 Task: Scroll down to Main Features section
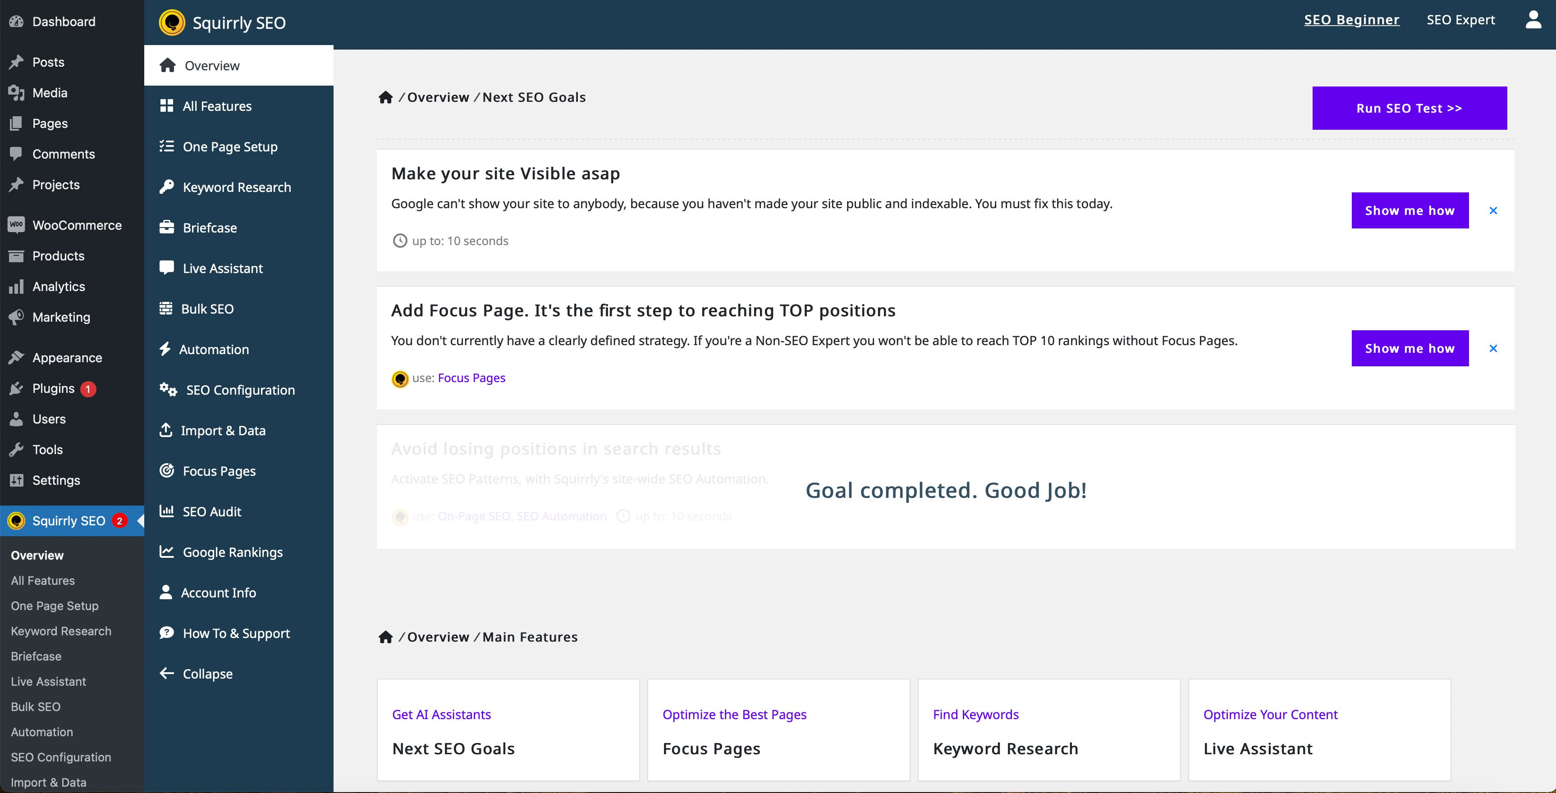(x=531, y=636)
